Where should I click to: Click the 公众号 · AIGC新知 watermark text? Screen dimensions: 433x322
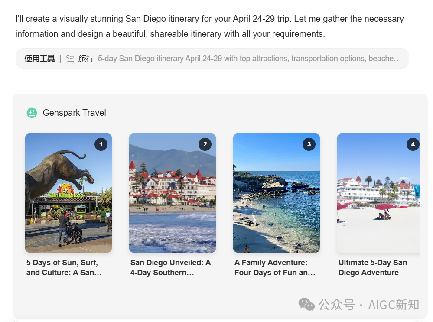(369, 305)
